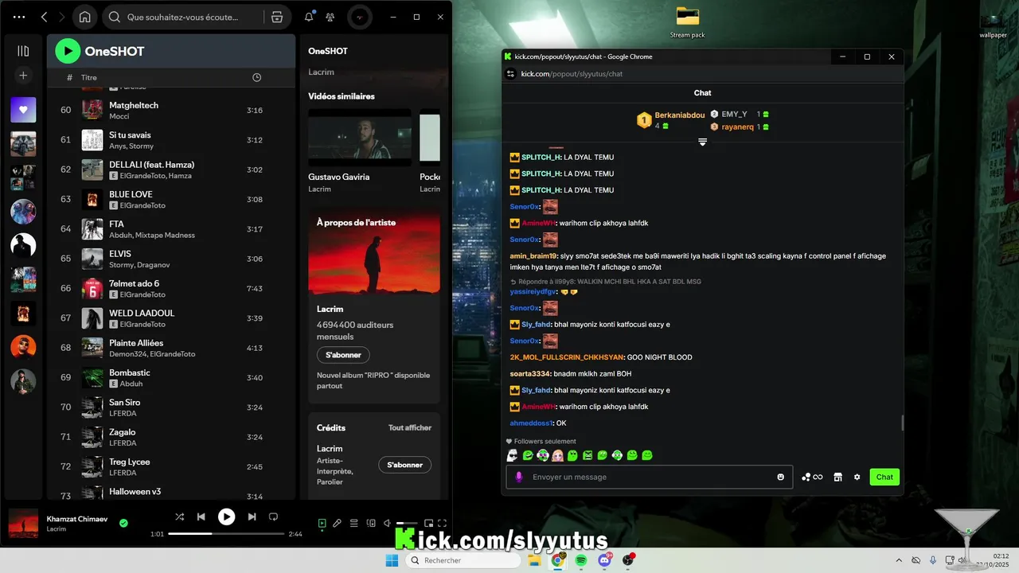The image size is (1019, 573).
Task: Open the mini player
Action: [428, 523]
